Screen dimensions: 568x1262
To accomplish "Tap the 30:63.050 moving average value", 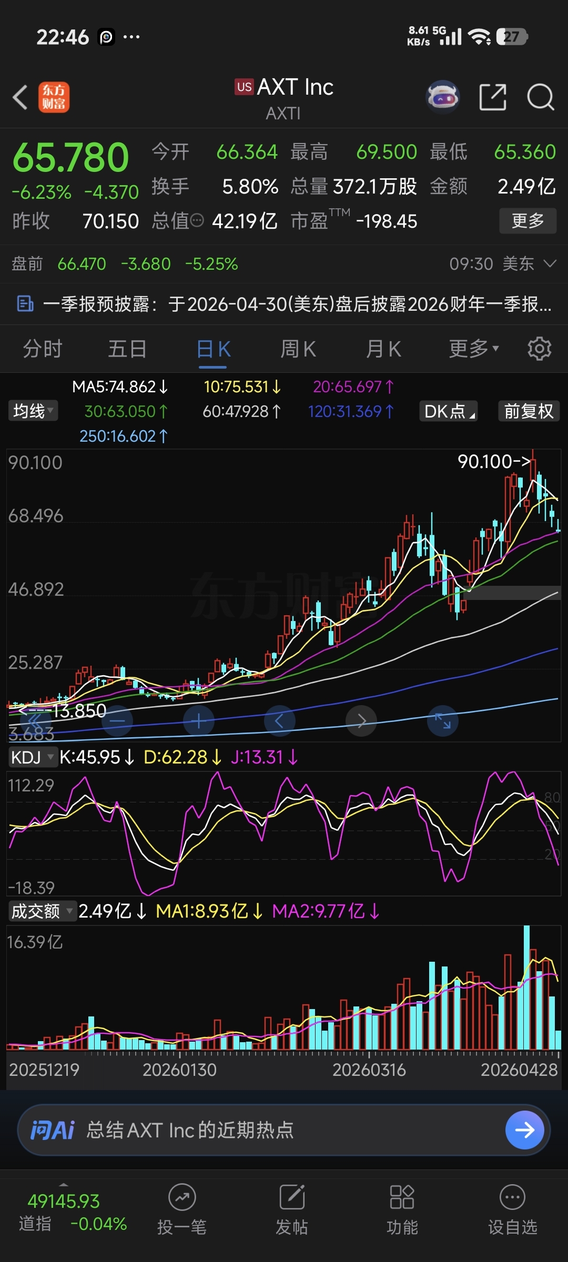I will [126, 411].
